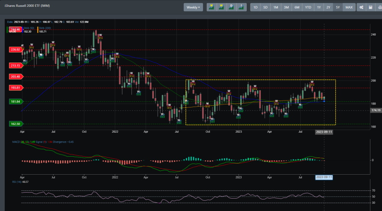Switch chart to 5Y range
The height and width of the screenshot is (211, 382).
tap(337, 7)
